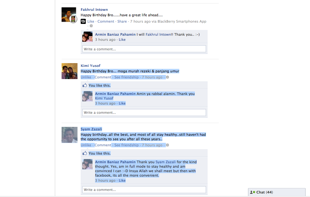Image resolution: width=310 pixels, height=197 pixels.
Task: Share Fakhrul Intown's post
Action: tap(122, 21)
